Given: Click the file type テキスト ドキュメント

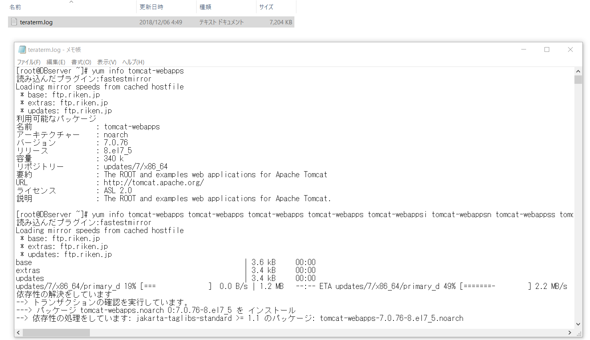Looking at the screenshot, I should tap(221, 22).
